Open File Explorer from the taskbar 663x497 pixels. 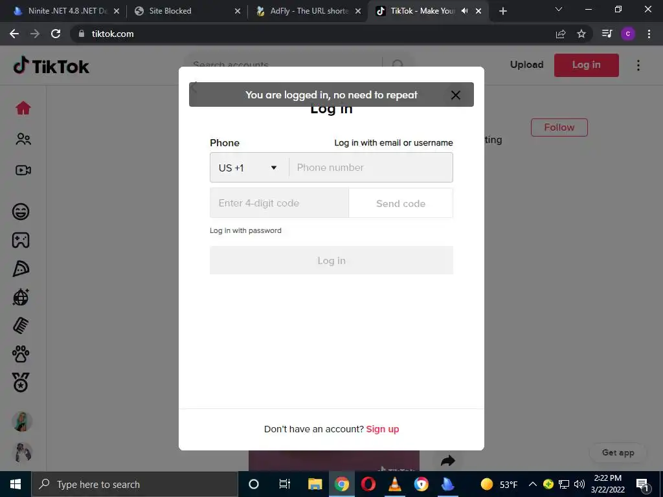[315, 484]
